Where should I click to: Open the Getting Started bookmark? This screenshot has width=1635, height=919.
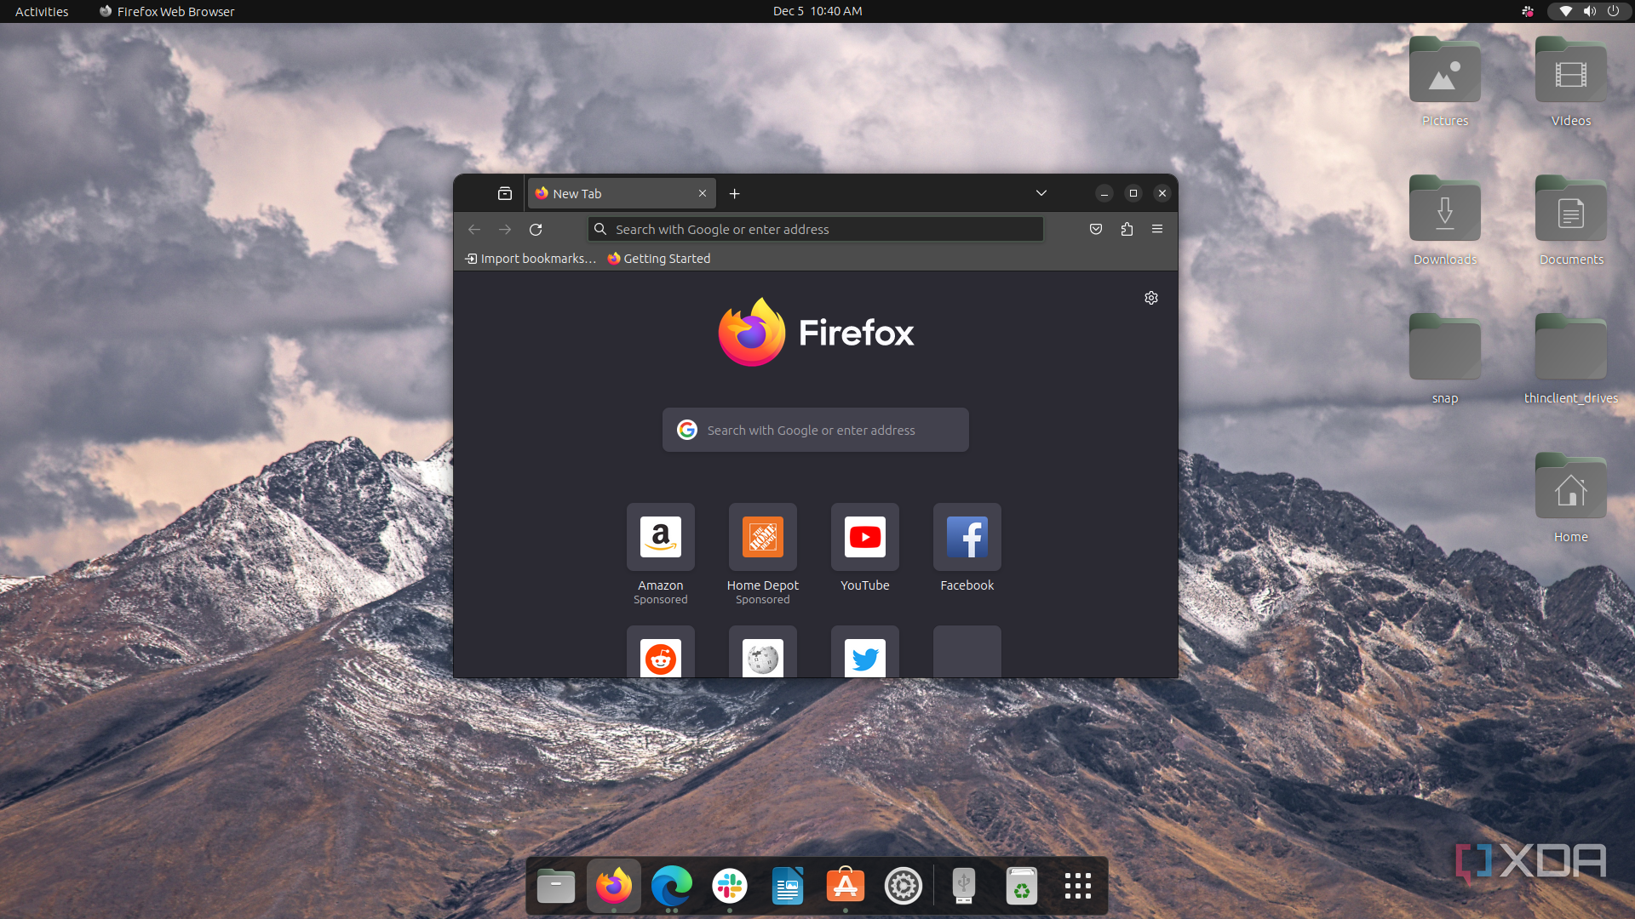coord(659,259)
